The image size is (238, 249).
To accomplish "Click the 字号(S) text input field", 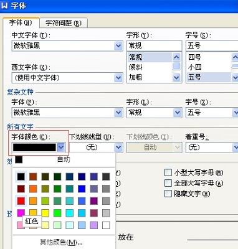I will (212, 45).
